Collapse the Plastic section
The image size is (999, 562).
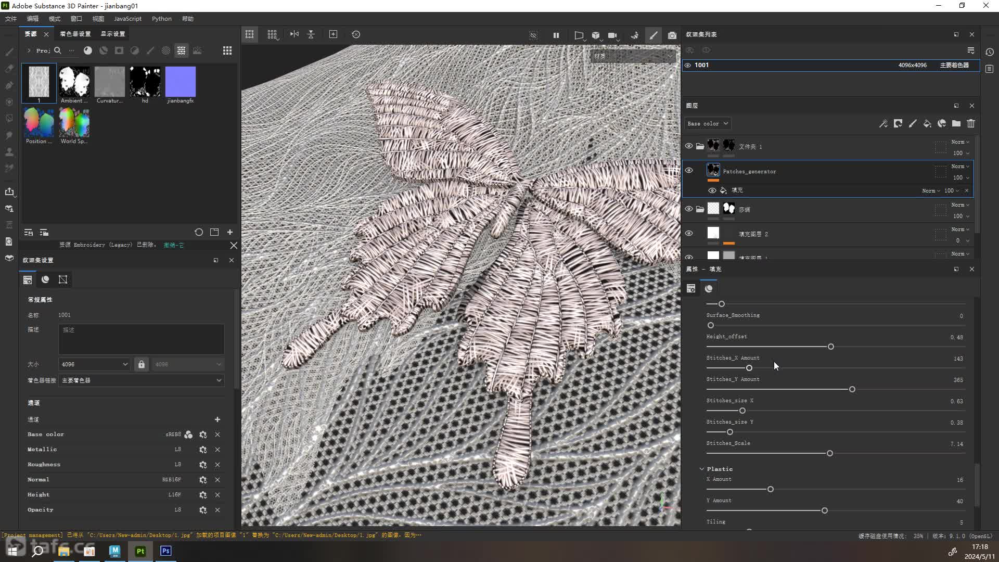click(701, 469)
